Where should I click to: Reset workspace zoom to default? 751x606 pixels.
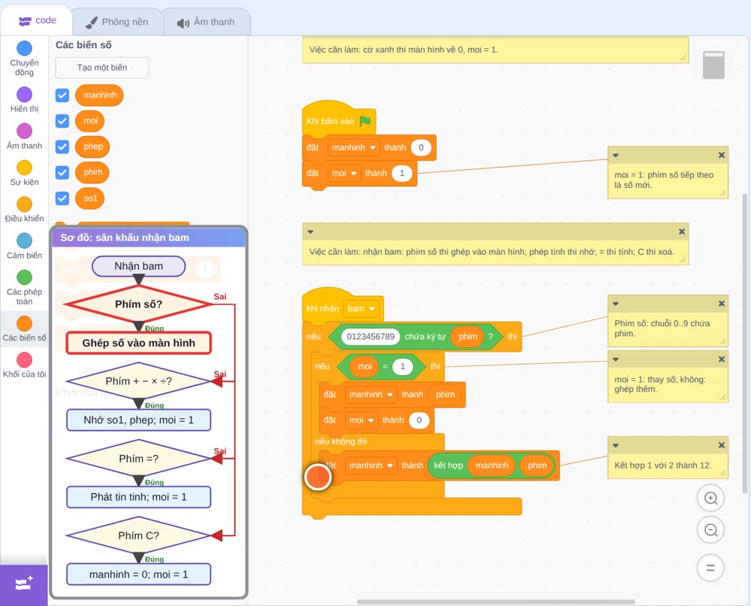pos(710,568)
